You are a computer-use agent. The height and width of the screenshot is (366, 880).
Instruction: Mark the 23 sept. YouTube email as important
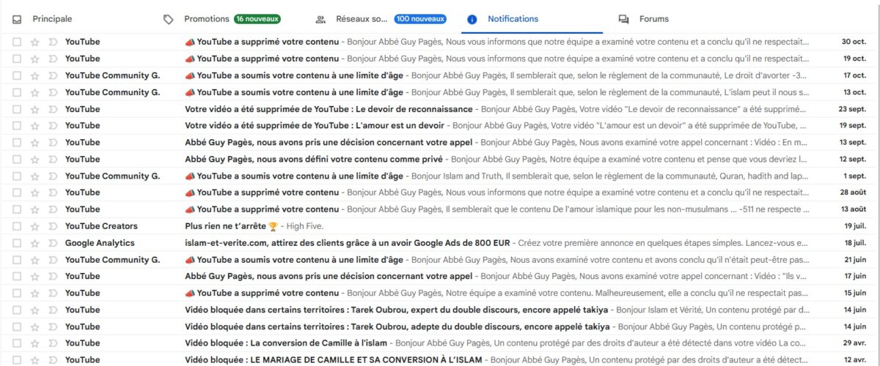pos(52,109)
